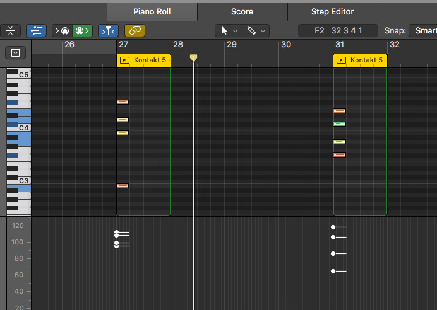Select the Pointer tool
This screenshot has height=310, width=437.
click(x=224, y=31)
